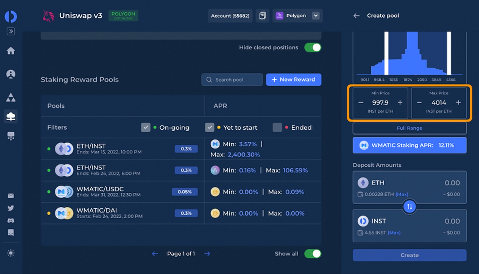Open the Polygon network dropdown
479x274 pixels.
pos(316,16)
